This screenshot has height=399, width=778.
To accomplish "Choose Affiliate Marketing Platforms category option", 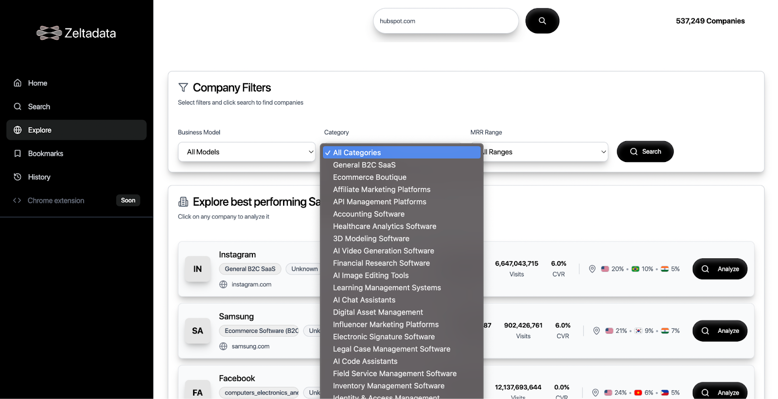I will pyautogui.click(x=402, y=189).
